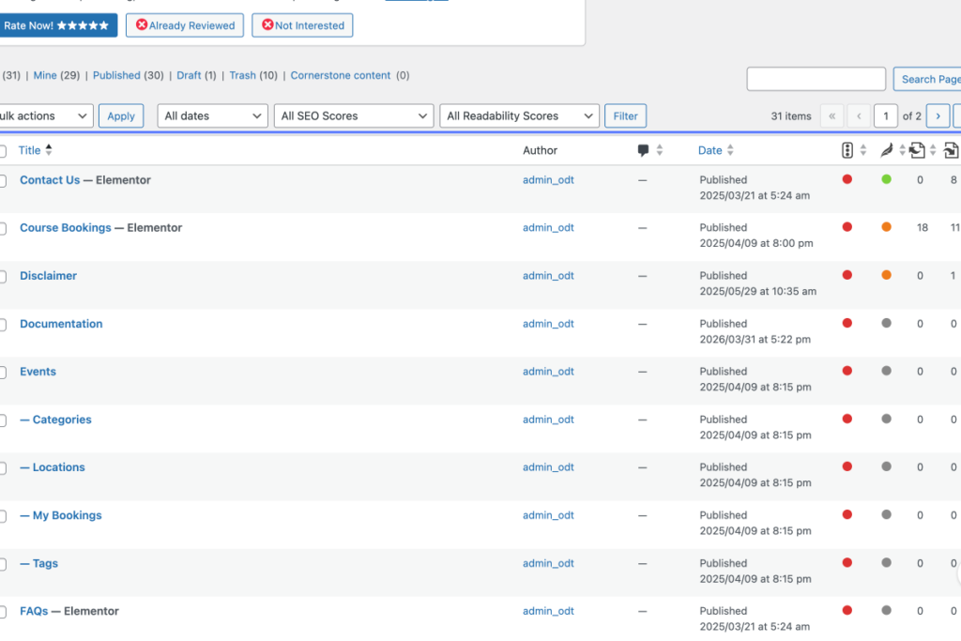Click the green readability dot for Contact Us

pos(886,179)
